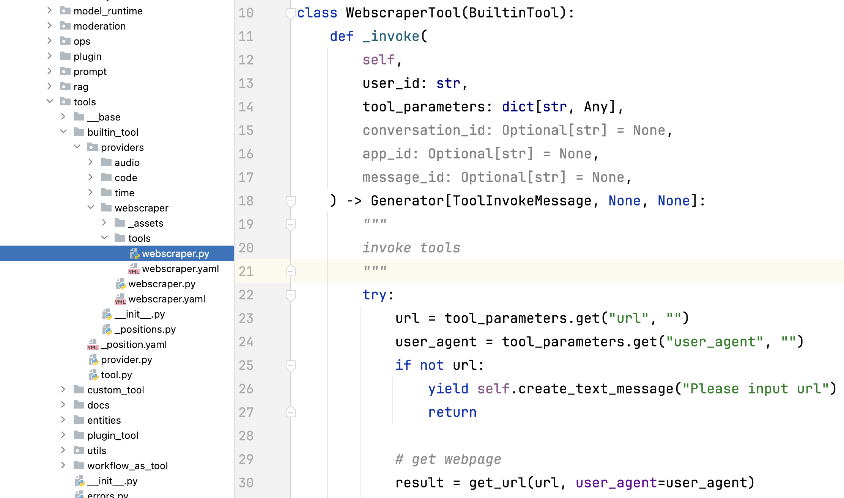Click line number 21 in the gutter
The height and width of the screenshot is (498, 844).
(x=246, y=271)
